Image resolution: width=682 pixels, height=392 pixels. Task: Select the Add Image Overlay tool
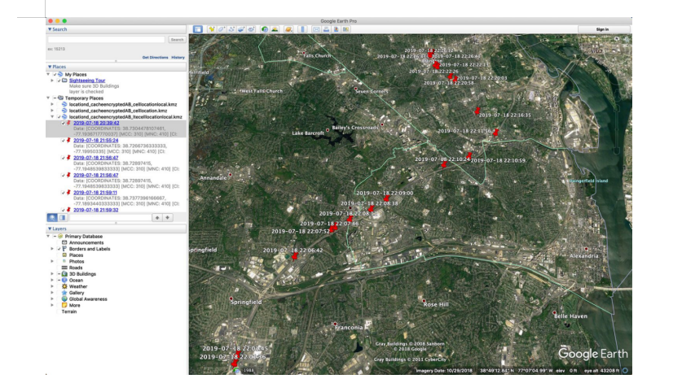pyautogui.click(x=241, y=29)
